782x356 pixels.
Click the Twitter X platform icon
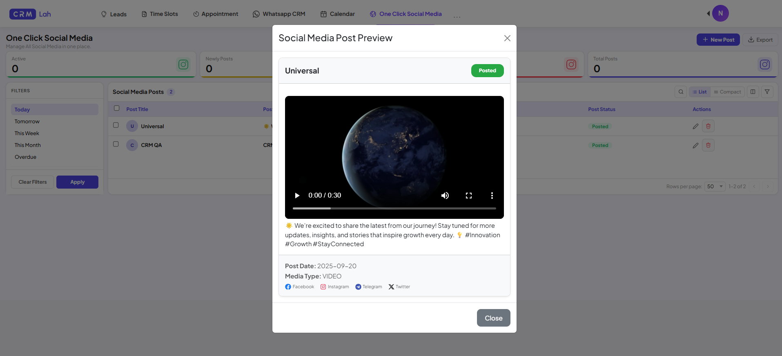pos(391,287)
